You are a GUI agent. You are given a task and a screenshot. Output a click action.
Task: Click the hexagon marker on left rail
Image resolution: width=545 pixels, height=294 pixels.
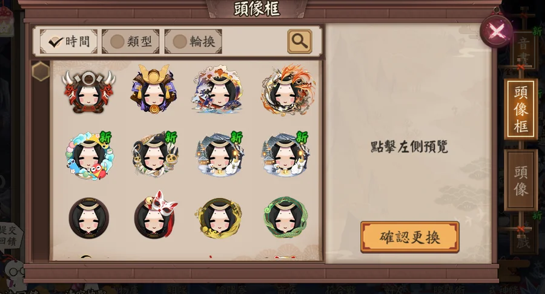pyautogui.click(x=41, y=71)
